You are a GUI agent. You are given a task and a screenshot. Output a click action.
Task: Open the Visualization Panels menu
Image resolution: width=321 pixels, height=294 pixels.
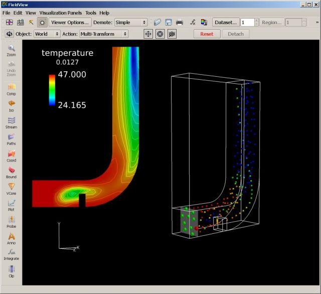coord(61,13)
